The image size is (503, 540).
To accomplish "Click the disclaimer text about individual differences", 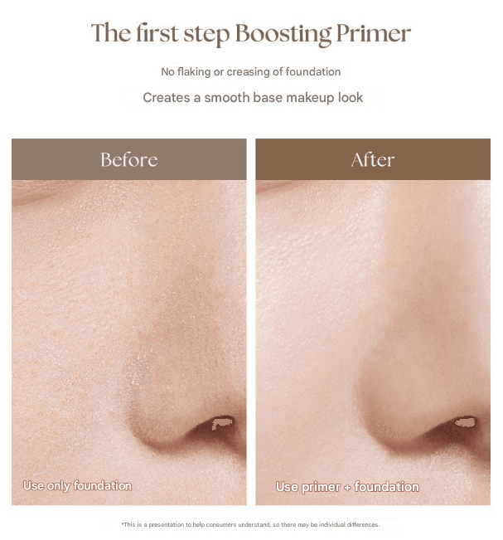I will click(x=251, y=524).
